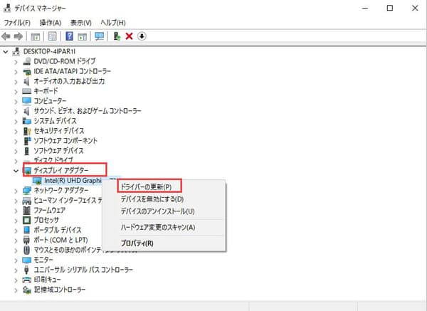427x311 pixels.
Task: Maximize the デバイス マネージャー window
Action: click(390, 8)
